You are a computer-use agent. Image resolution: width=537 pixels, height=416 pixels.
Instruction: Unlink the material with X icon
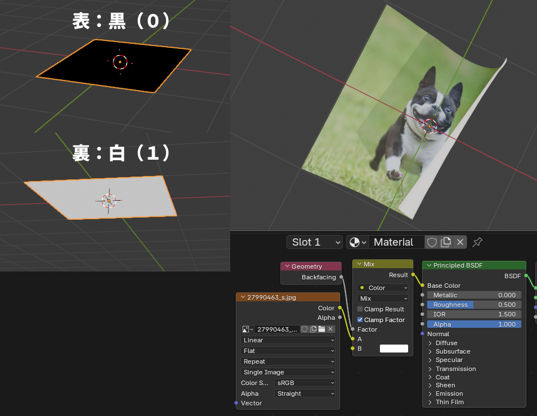pyautogui.click(x=460, y=242)
